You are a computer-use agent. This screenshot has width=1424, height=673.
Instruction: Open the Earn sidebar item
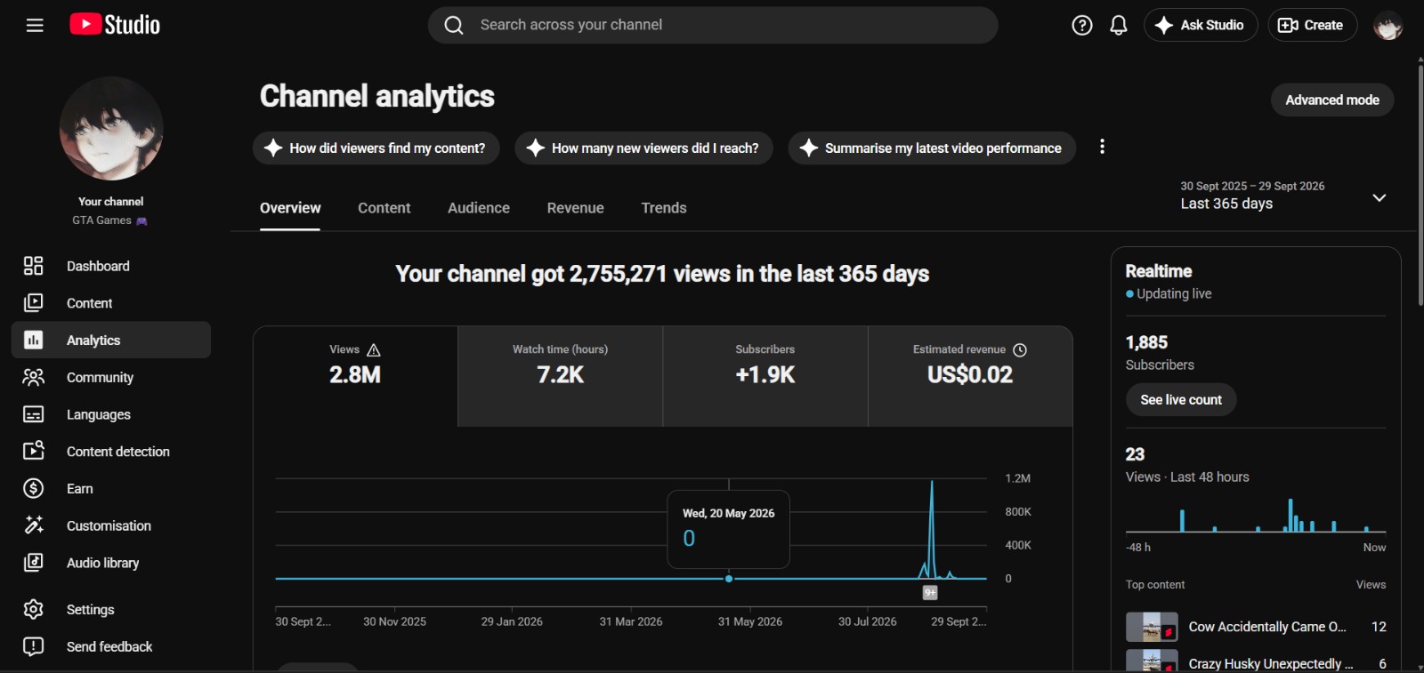pyautogui.click(x=111, y=488)
